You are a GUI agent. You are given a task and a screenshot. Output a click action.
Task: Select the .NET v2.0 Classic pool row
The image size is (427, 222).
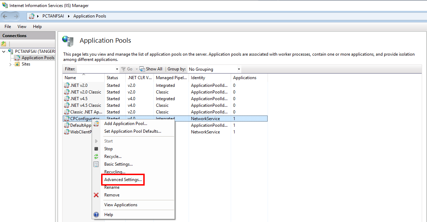pyautogui.click(x=85, y=92)
